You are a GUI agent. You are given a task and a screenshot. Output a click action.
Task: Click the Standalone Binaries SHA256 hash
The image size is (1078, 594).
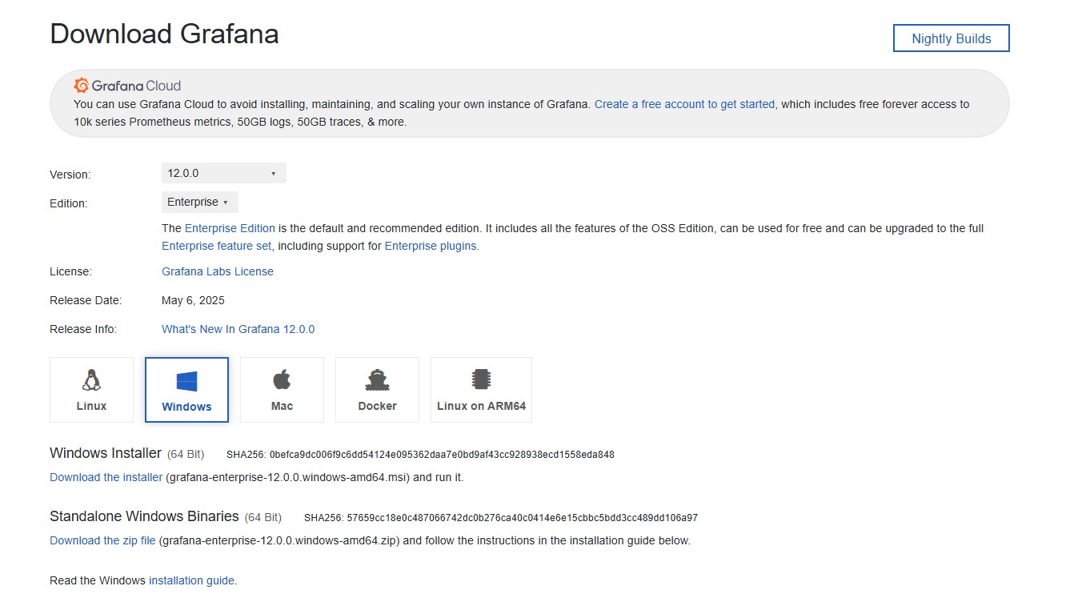522,518
